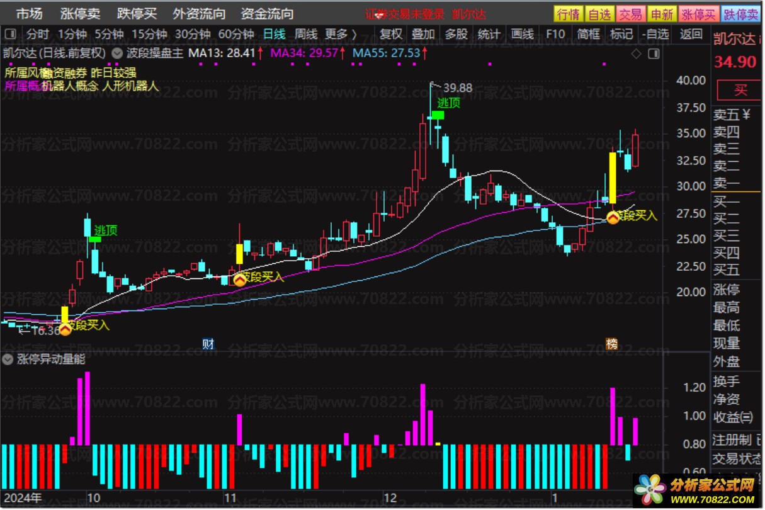
Task: Click the 榜 ranking event marker
Action: pyautogui.click(x=611, y=344)
